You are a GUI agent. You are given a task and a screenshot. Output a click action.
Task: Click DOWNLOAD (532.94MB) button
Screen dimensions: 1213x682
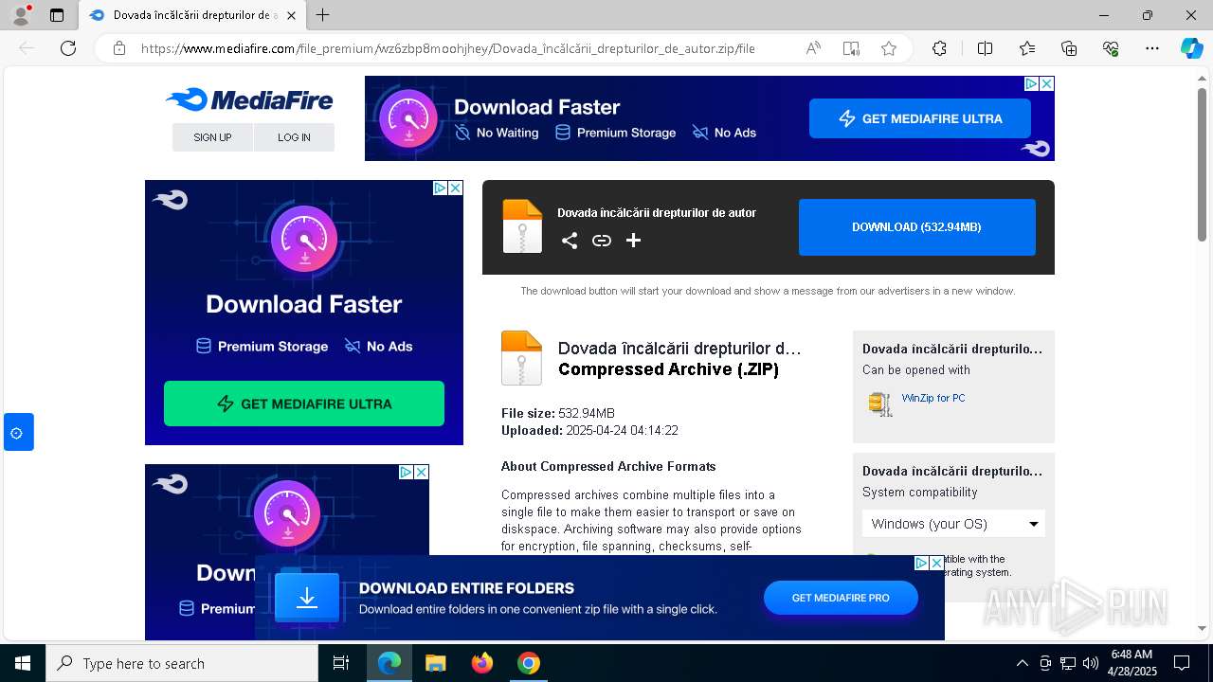[x=916, y=227]
